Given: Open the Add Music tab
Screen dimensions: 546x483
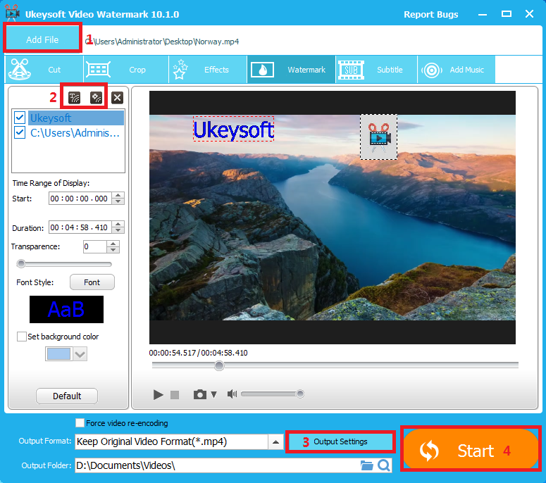Looking at the screenshot, I should 456,70.
